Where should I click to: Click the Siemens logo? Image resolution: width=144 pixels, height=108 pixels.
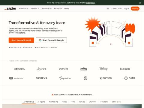click(x=41, y=78)
